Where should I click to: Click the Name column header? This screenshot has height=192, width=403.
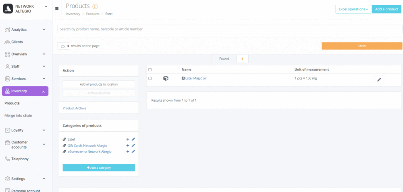[x=186, y=69]
